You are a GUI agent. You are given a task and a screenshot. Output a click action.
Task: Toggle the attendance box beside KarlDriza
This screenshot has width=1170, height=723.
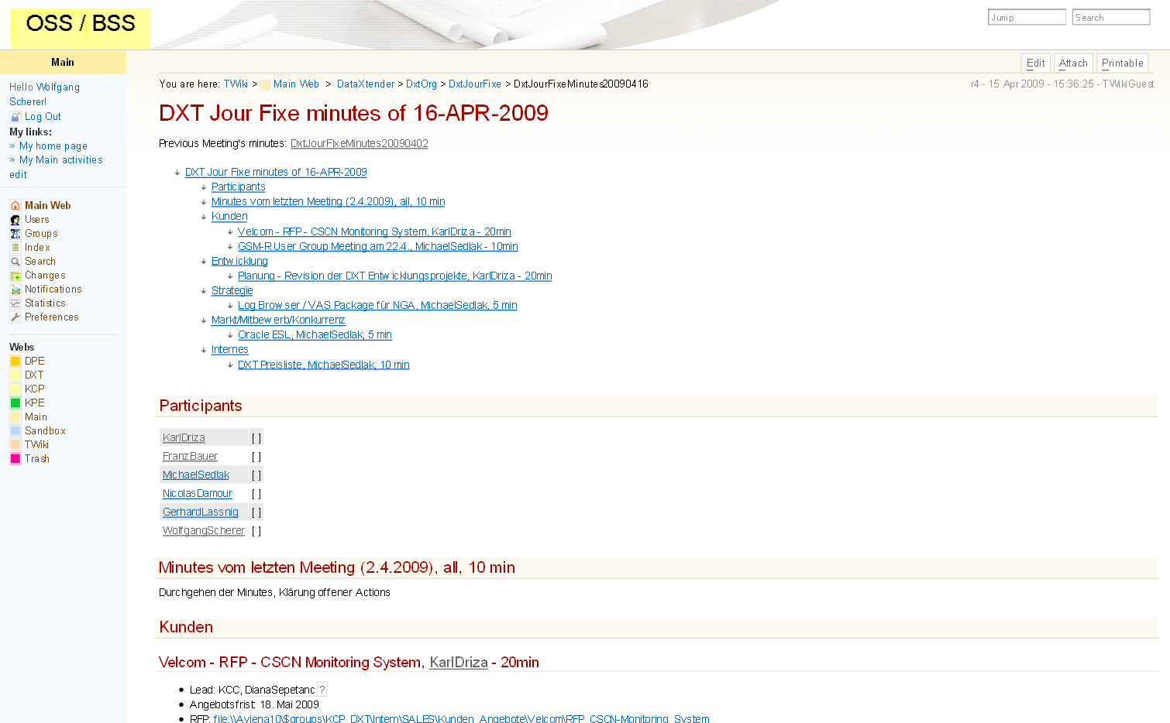click(256, 438)
